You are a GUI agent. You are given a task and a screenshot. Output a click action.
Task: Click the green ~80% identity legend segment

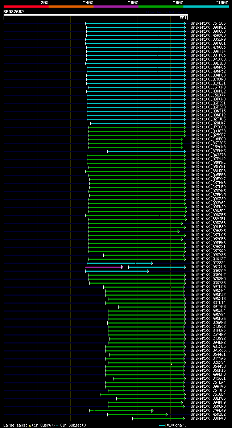point(161,6)
